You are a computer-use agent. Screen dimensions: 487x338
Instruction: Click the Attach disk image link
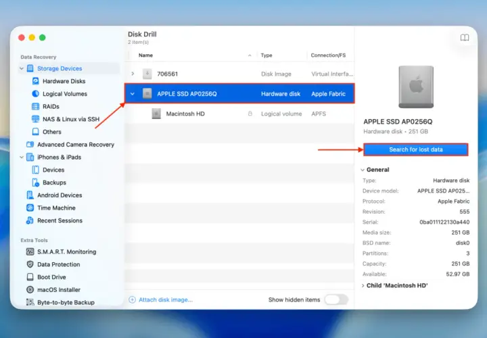(166, 299)
